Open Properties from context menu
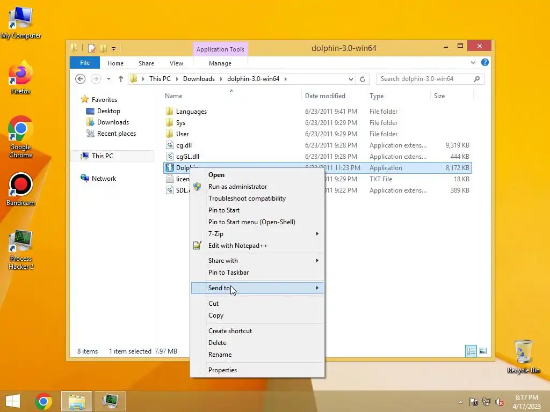 [x=257, y=370]
